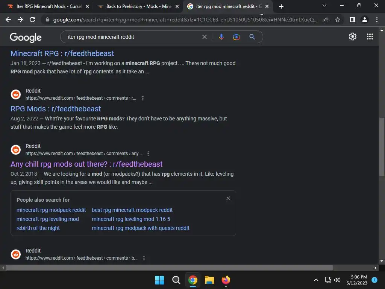Screen dimensions: 385x289
Task: Go forward to next page
Action: point(20,20)
